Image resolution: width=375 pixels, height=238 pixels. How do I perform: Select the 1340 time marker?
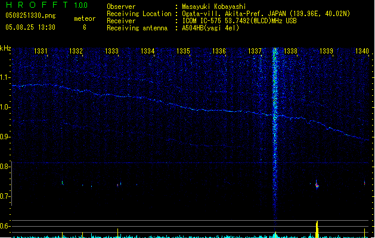point(362,52)
